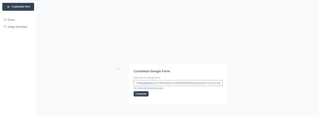Image resolution: width=319 pixels, height=116 pixels.
Task: Click the divider line under Customize form
Action: 18,14
